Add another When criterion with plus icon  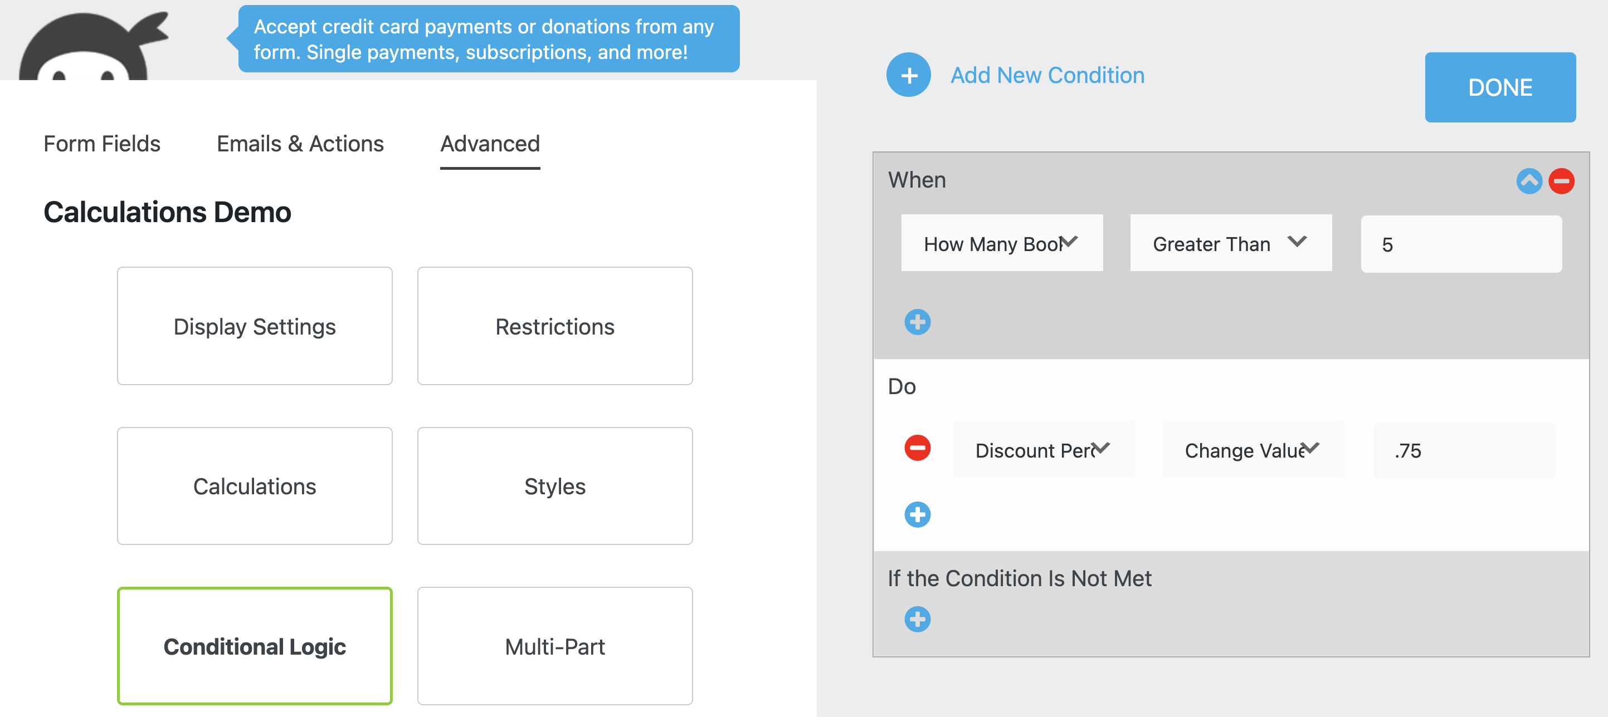[917, 322]
